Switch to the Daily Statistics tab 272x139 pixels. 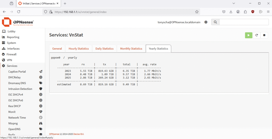point(104,49)
